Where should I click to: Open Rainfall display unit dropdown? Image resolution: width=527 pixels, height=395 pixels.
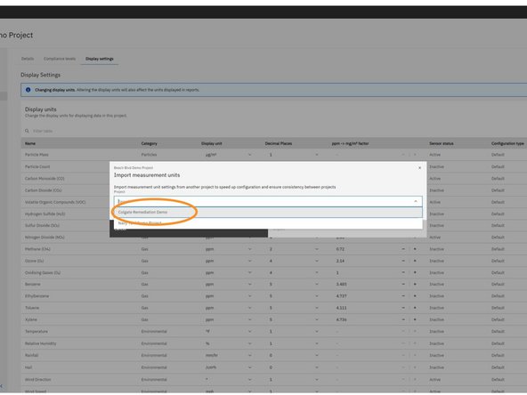tap(249, 355)
